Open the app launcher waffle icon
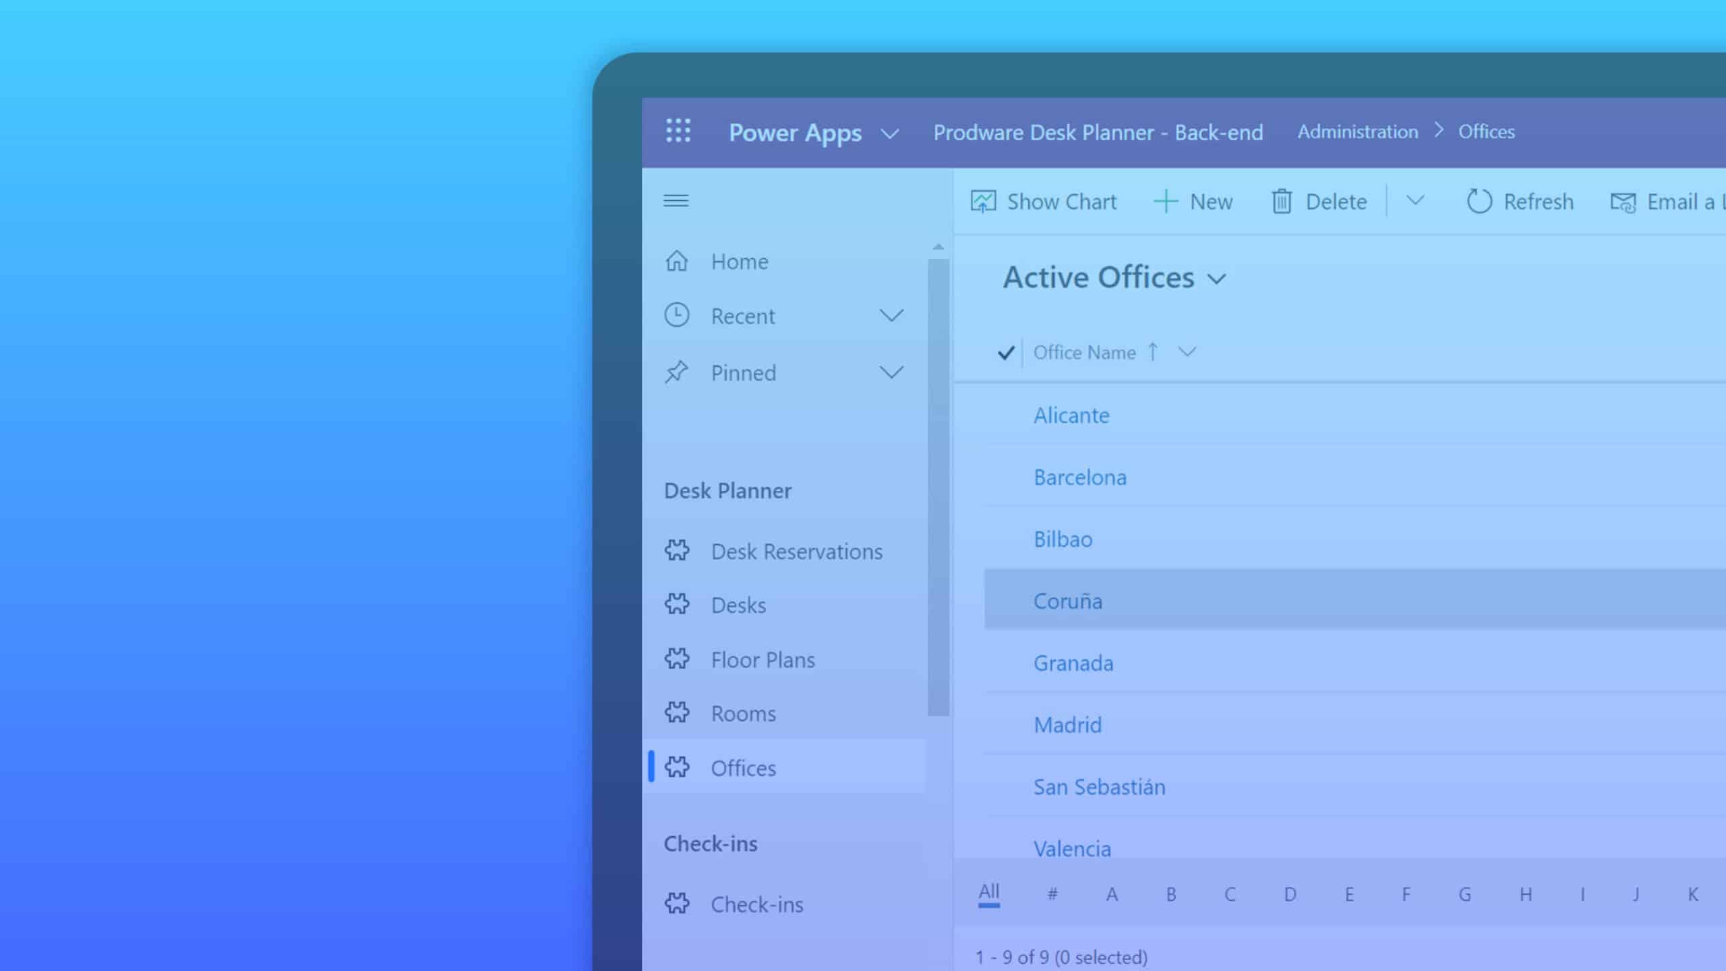This screenshot has width=1726, height=971. [x=678, y=132]
